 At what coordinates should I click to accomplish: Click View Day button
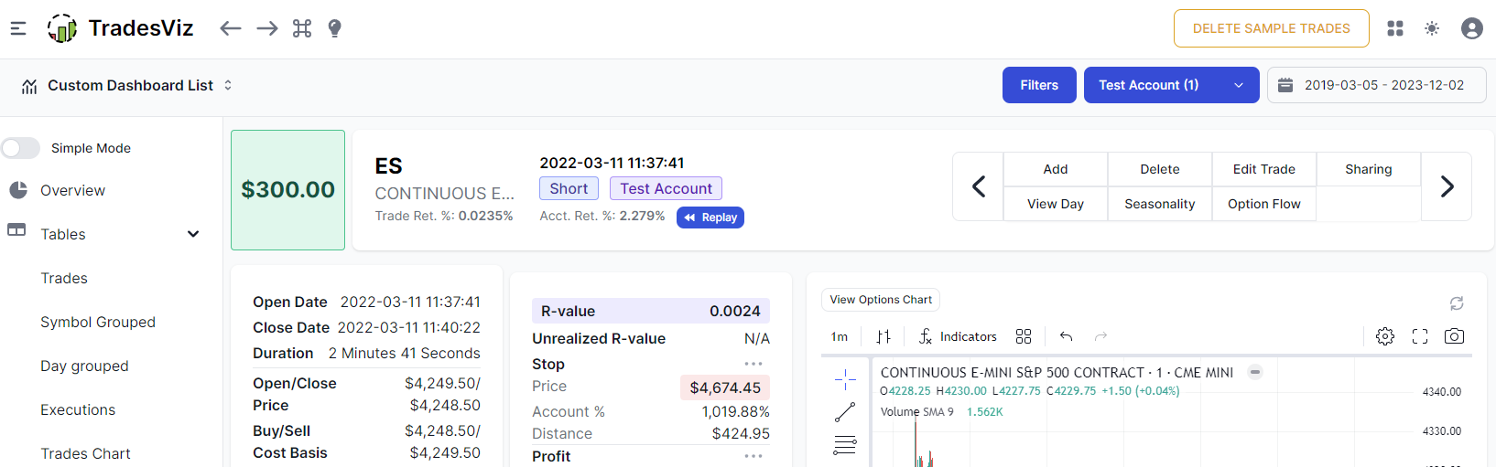pyautogui.click(x=1056, y=204)
